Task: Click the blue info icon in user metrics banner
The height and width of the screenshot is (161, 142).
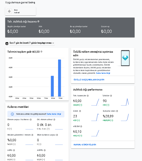Action: (12, 114)
